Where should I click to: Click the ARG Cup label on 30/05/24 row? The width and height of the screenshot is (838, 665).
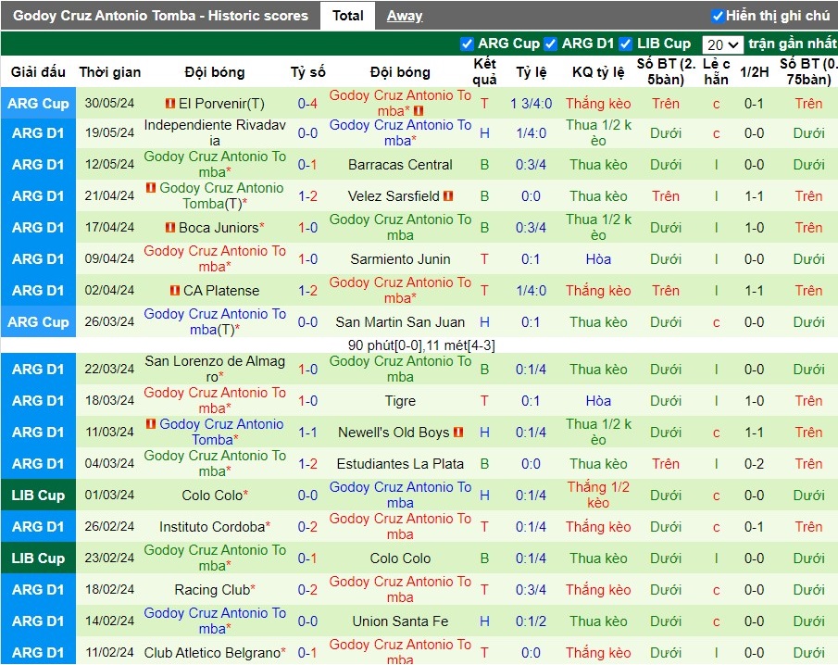(38, 103)
